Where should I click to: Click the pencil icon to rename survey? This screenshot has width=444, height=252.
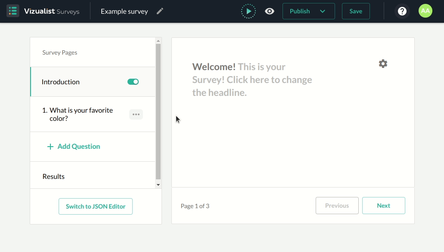point(160,11)
